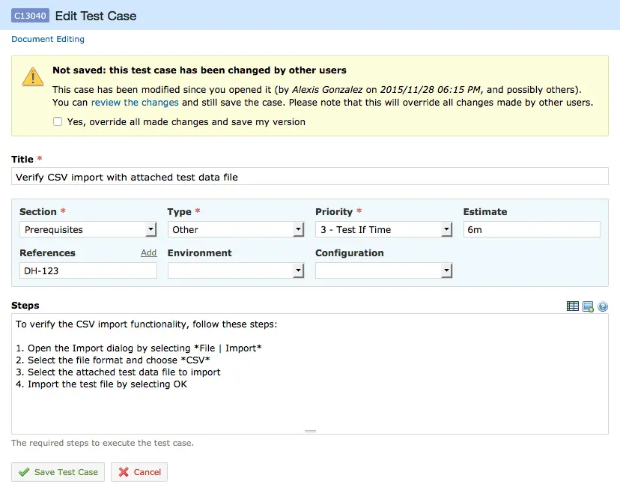Click the green checkmark on Save Test Case
The width and height of the screenshot is (620, 490).
[x=24, y=472]
